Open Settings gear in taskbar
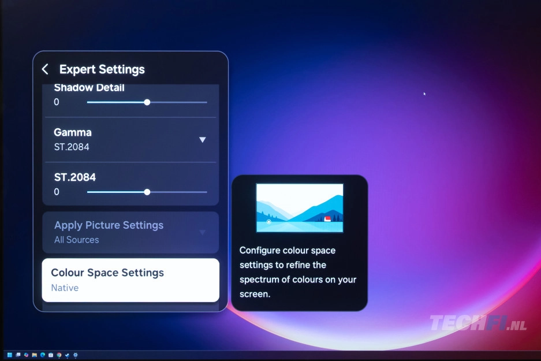 point(76,355)
